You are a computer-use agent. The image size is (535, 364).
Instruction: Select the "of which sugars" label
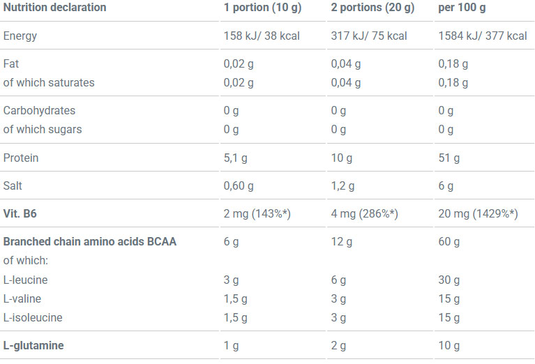[43, 129]
